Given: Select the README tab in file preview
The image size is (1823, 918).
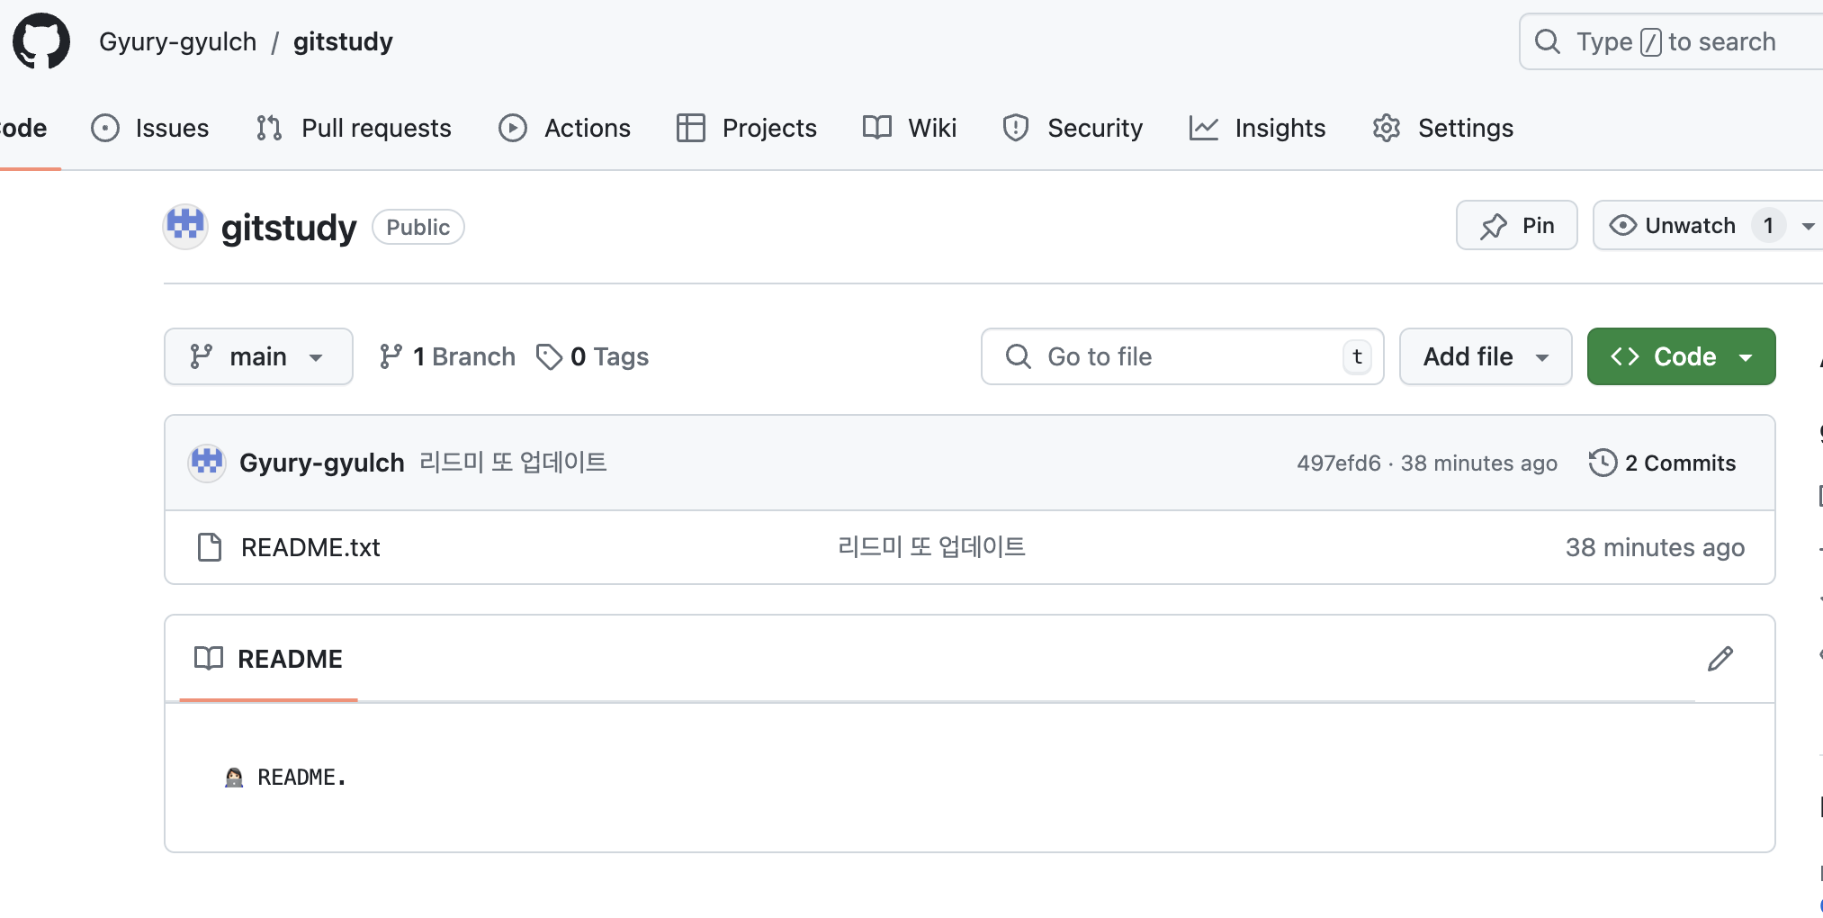Looking at the screenshot, I should point(268,659).
